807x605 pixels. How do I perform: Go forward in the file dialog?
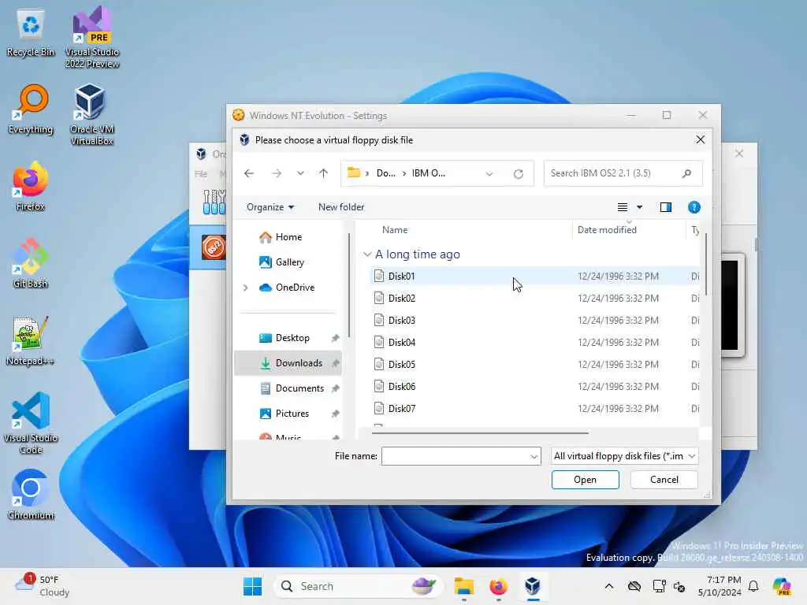click(277, 173)
